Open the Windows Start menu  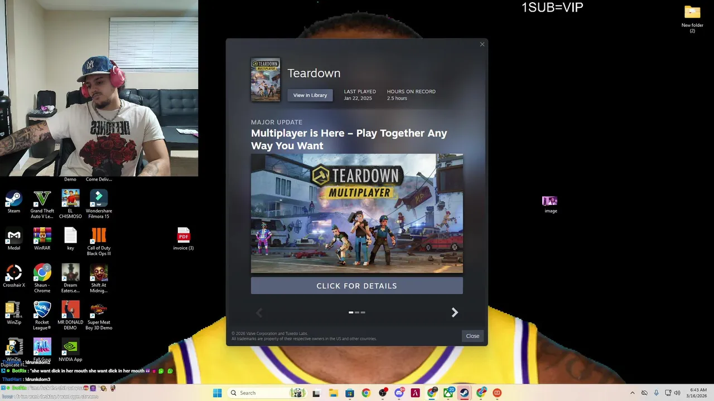point(217,393)
